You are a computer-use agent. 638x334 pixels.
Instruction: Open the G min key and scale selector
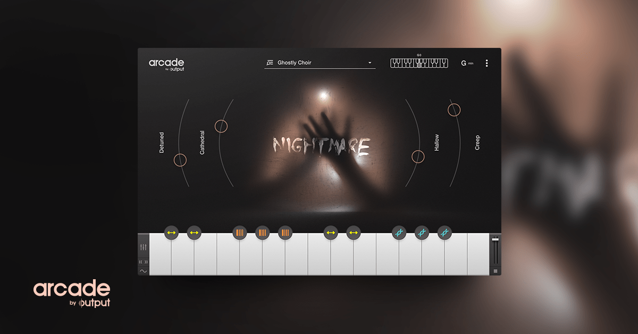(x=467, y=62)
